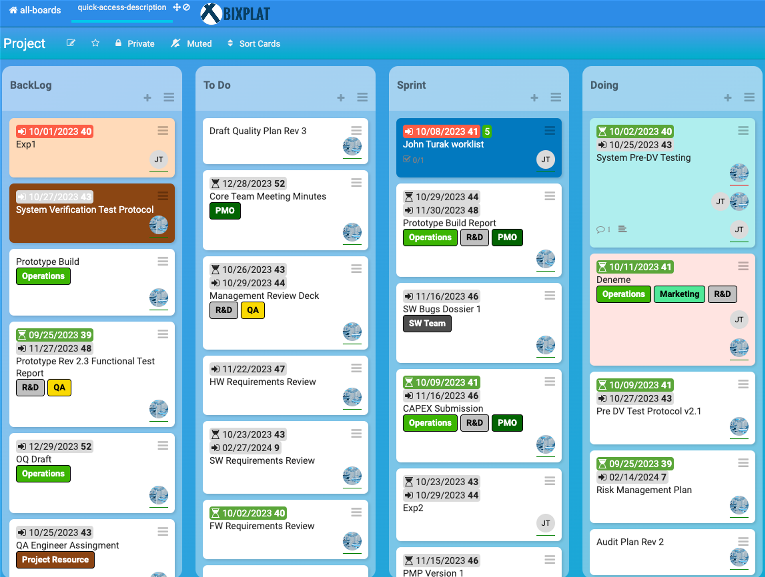Image resolution: width=765 pixels, height=577 pixels.
Task: Add a card to the BackLog list
Action: click(147, 98)
